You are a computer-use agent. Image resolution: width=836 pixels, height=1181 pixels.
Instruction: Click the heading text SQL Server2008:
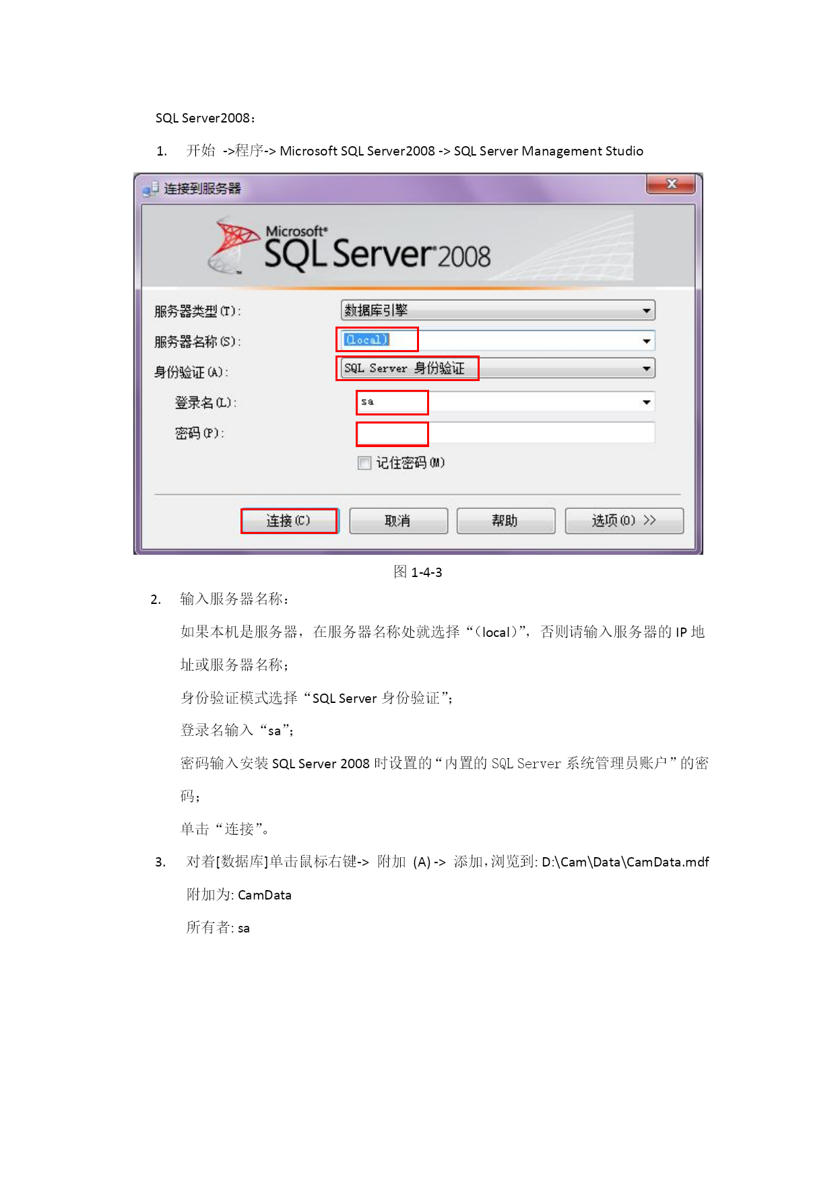[205, 118]
